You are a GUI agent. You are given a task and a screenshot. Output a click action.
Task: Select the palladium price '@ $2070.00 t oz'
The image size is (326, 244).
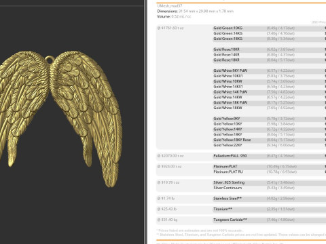[x=170, y=156]
